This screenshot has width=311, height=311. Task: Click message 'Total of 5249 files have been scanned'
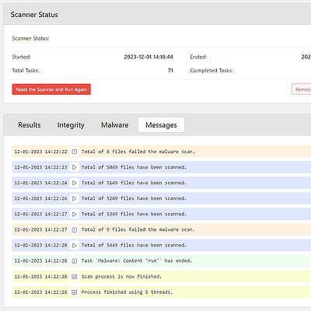point(134,198)
